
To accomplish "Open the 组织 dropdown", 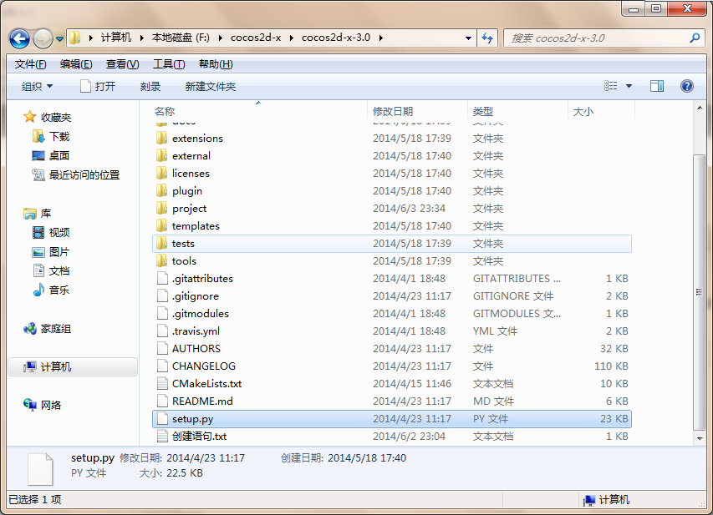I will tap(38, 86).
